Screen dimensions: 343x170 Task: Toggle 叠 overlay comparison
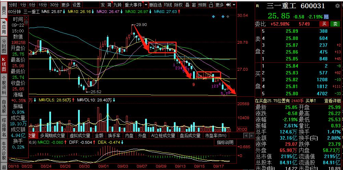[187, 4]
